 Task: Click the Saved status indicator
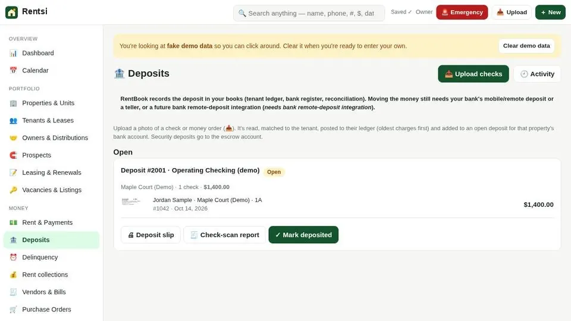(401, 12)
